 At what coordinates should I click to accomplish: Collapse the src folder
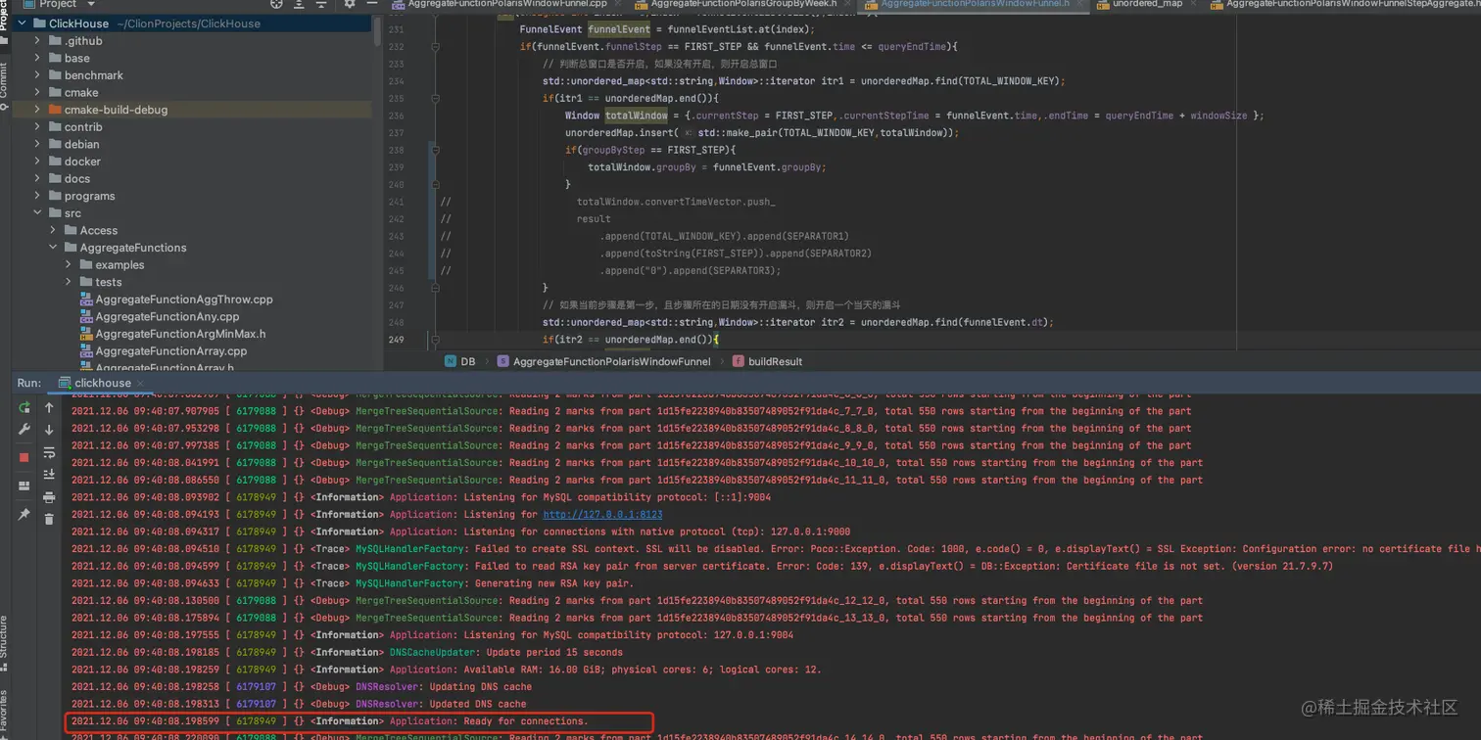pos(37,213)
